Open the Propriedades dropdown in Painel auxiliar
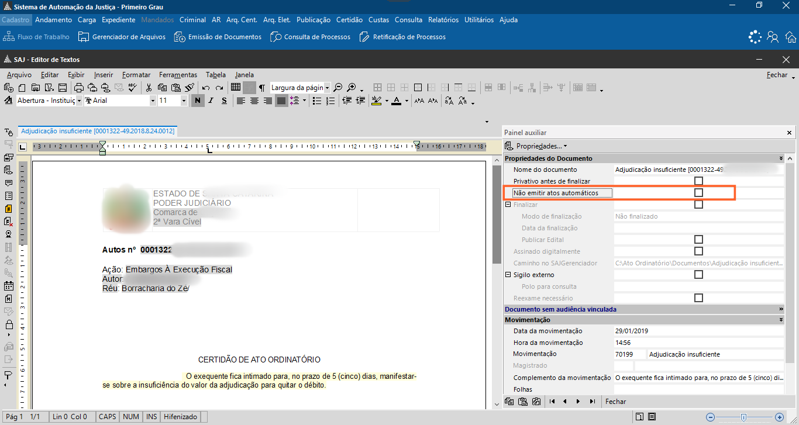This screenshot has width=799, height=425. [536, 146]
